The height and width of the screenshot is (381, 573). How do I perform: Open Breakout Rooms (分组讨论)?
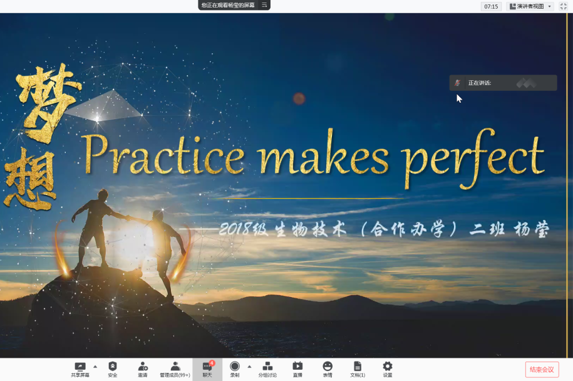[x=267, y=367]
